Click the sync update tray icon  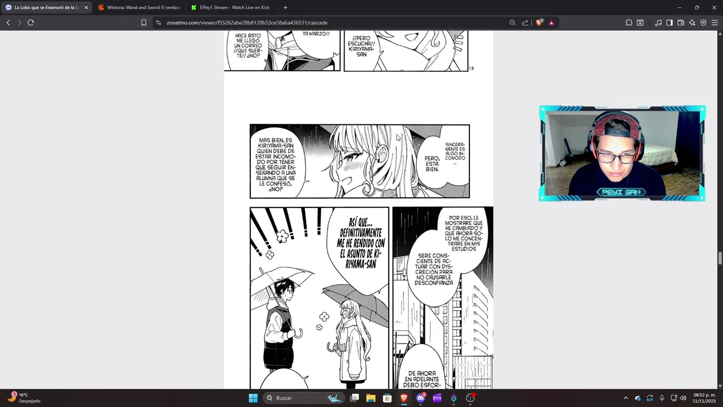(650, 398)
